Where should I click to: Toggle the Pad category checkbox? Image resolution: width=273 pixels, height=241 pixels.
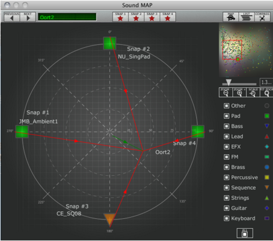coord(227,116)
